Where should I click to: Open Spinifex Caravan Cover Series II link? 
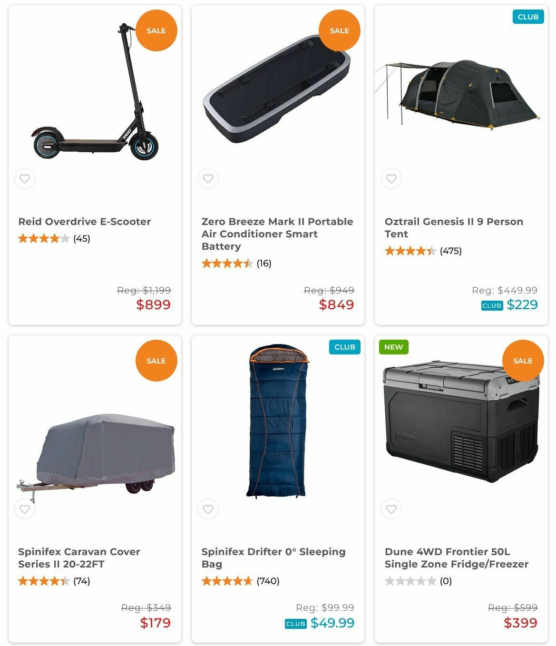pyautogui.click(x=79, y=558)
